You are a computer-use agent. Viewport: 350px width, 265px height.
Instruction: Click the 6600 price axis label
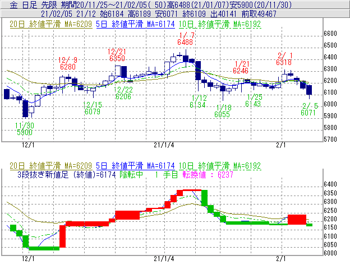(x=330, y=34)
